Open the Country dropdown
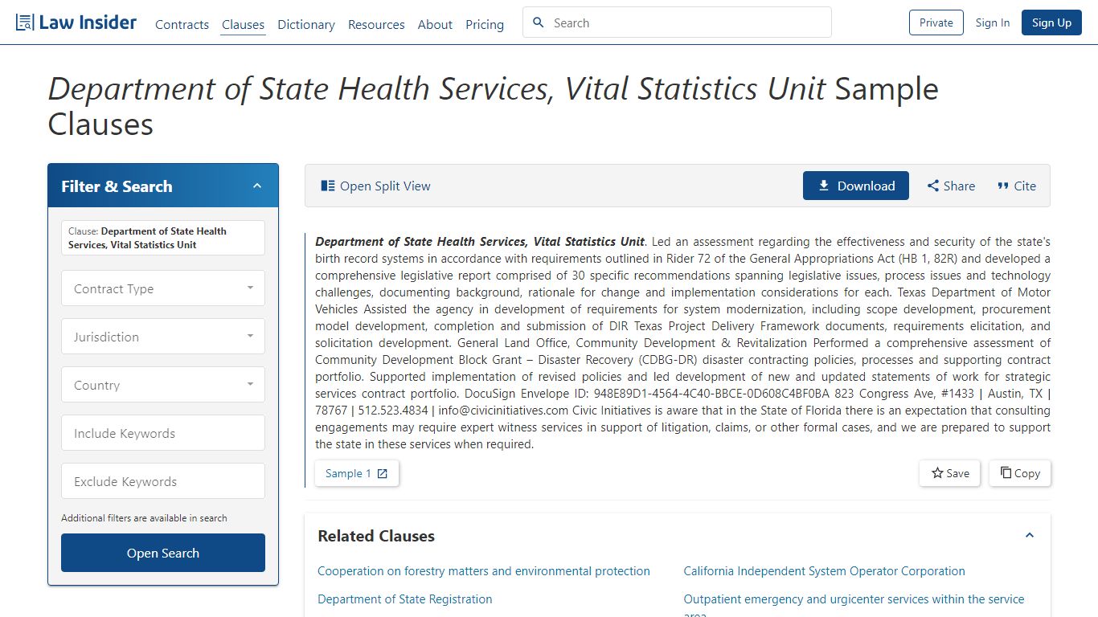This screenshot has height=617, width=1098. 163,385
